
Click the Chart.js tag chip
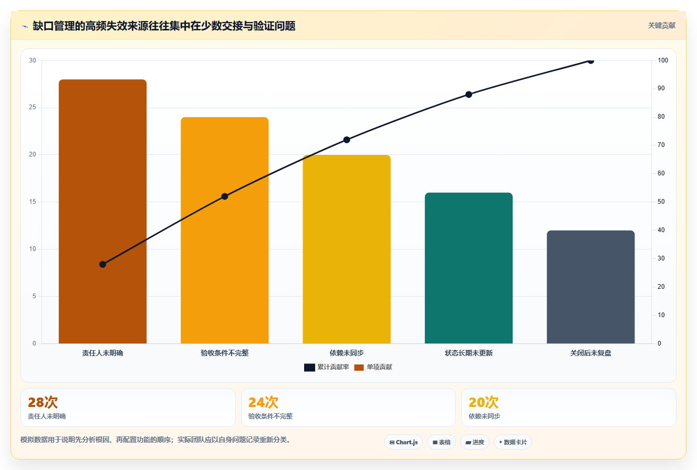403,442
